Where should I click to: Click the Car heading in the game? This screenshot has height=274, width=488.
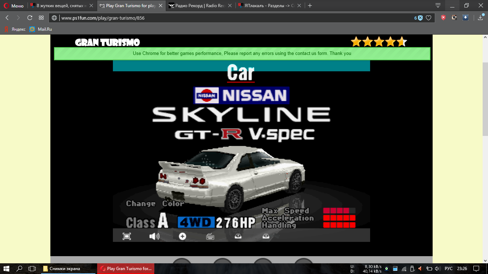tap(241, 72)
